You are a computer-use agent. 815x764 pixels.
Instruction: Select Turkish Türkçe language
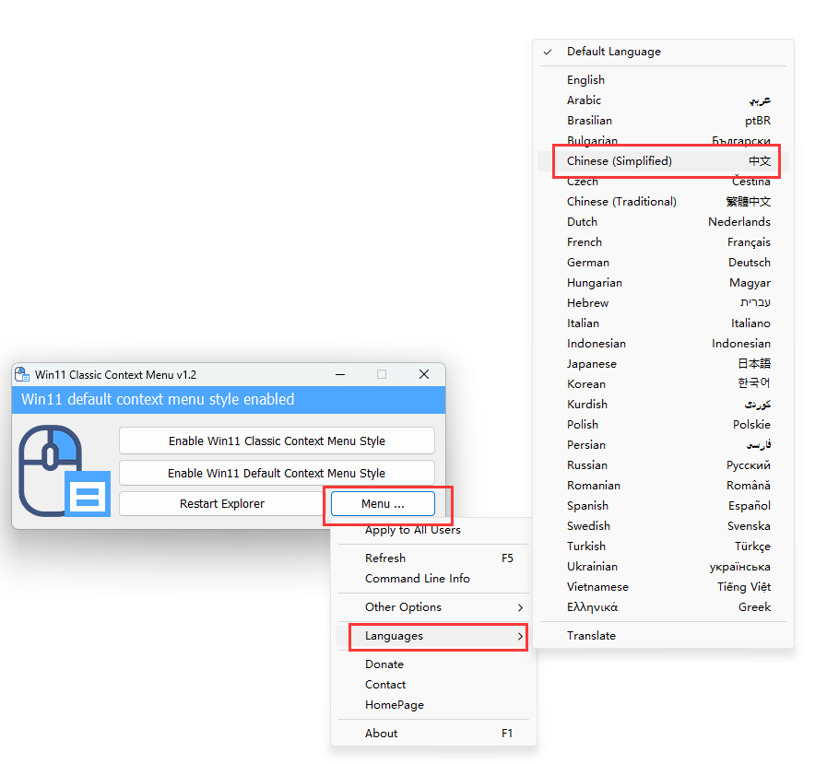pos(663,547)
